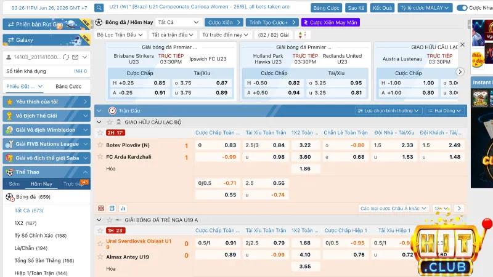Select Tỷ Số Chính Xác (158) category

(41, 235)
